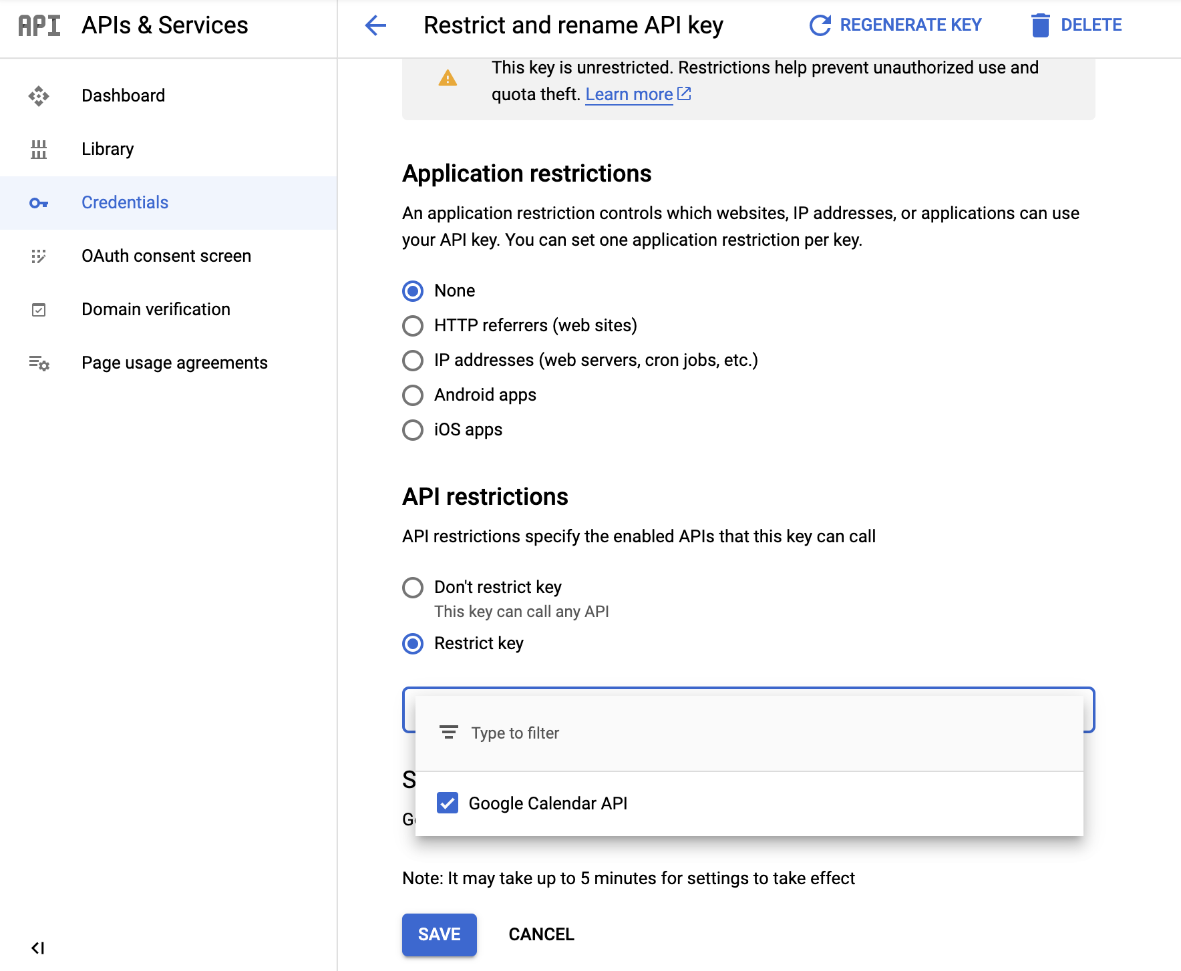Click the Library icon in sidebar
Screen dimensions: 1181x971
tap(39, 150)
